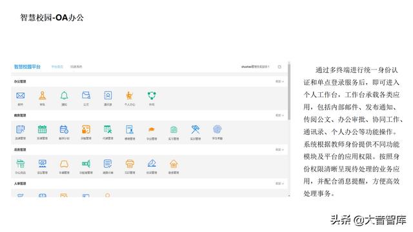Click the 办公管理 section heading
Screen dimensions: 413x232
click(20, 82)
